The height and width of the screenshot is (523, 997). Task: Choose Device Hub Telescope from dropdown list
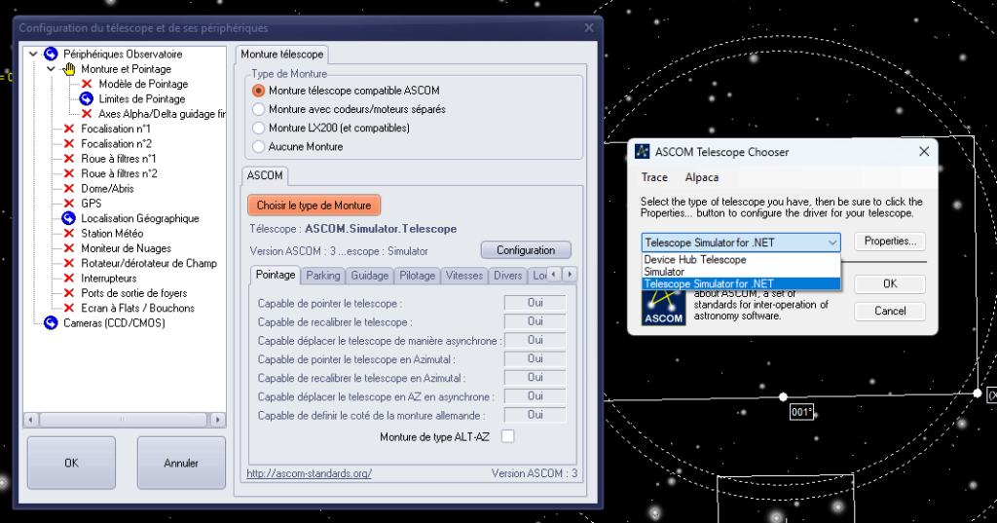(741, 260)
